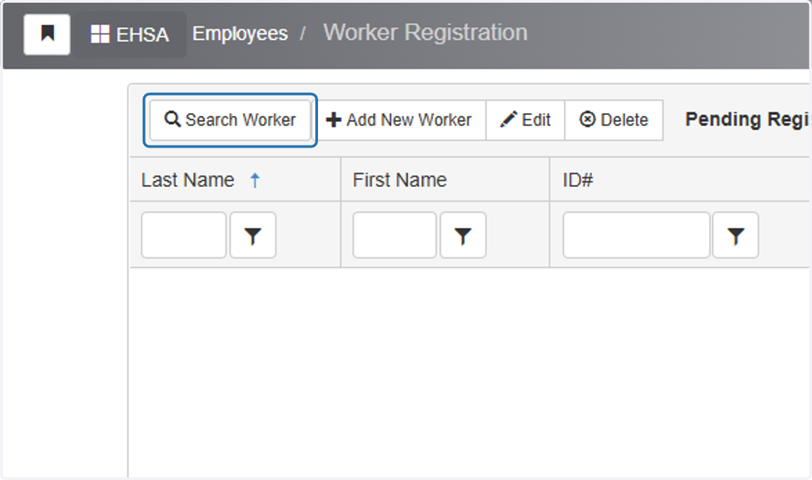
Task: Open the First Name filter funnel
Action: point(463,235)
